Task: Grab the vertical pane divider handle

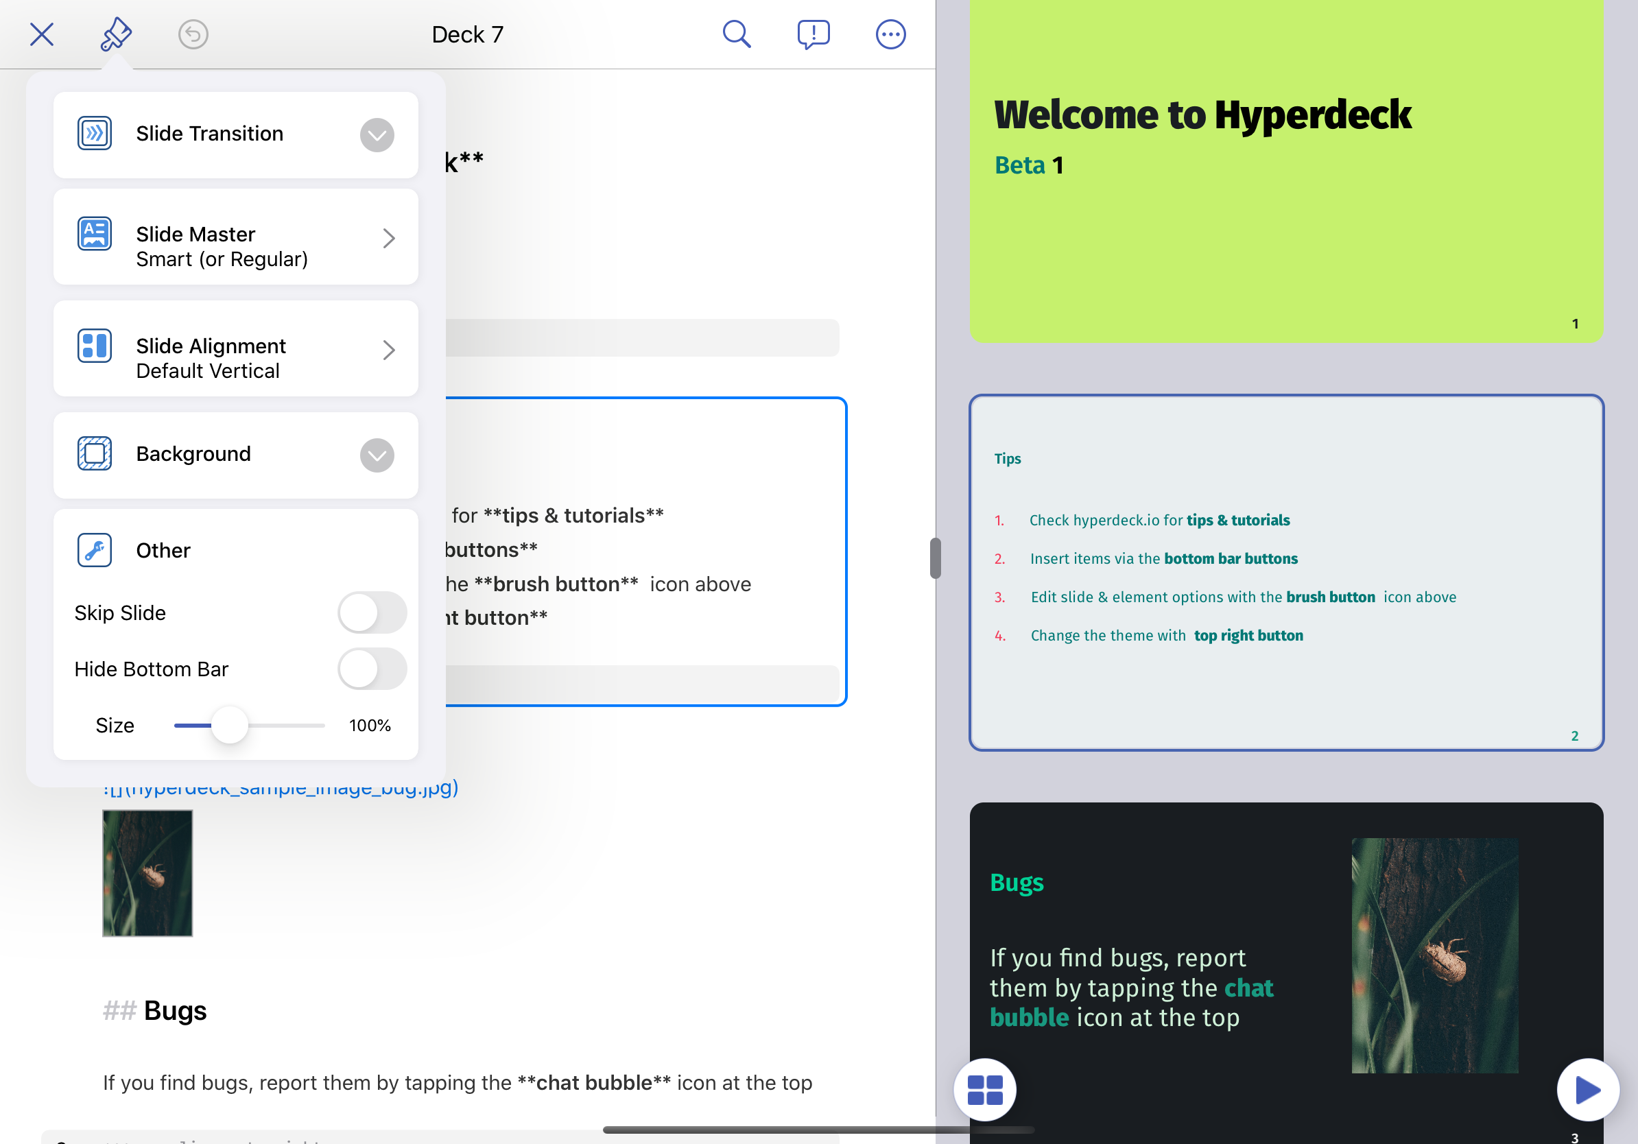Action: pyautogui.click(x=936, y=558)
